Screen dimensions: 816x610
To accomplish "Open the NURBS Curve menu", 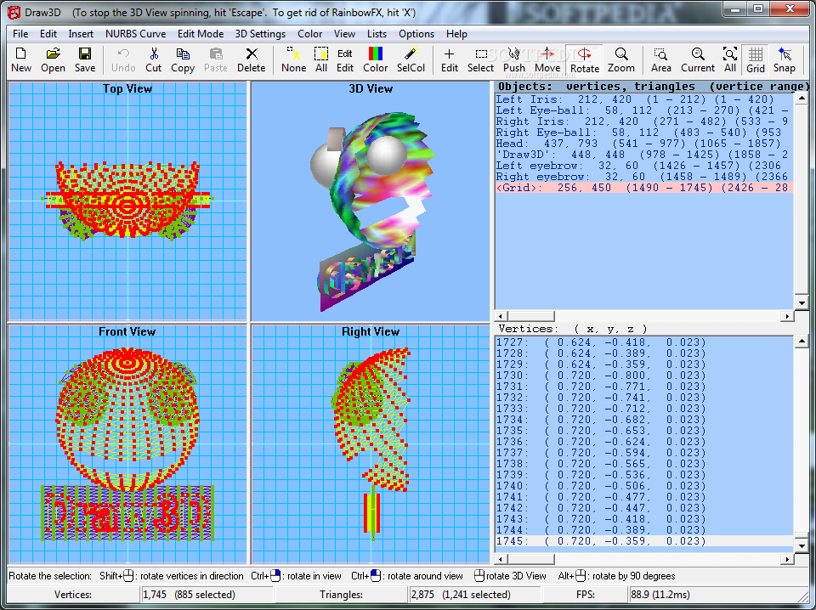I will 135,34.
